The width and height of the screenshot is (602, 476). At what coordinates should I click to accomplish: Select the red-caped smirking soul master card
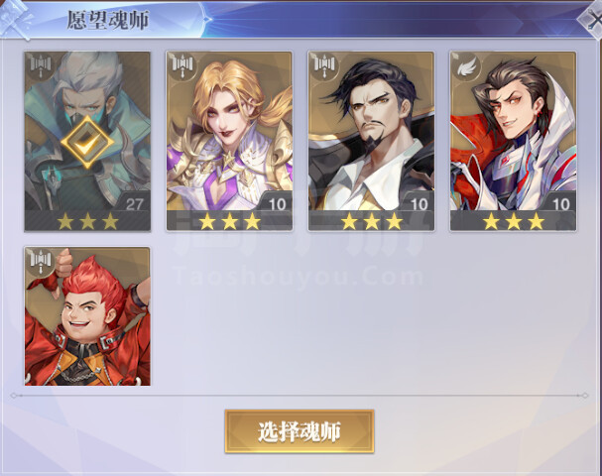pyautogui.click(x=514, y=141)
